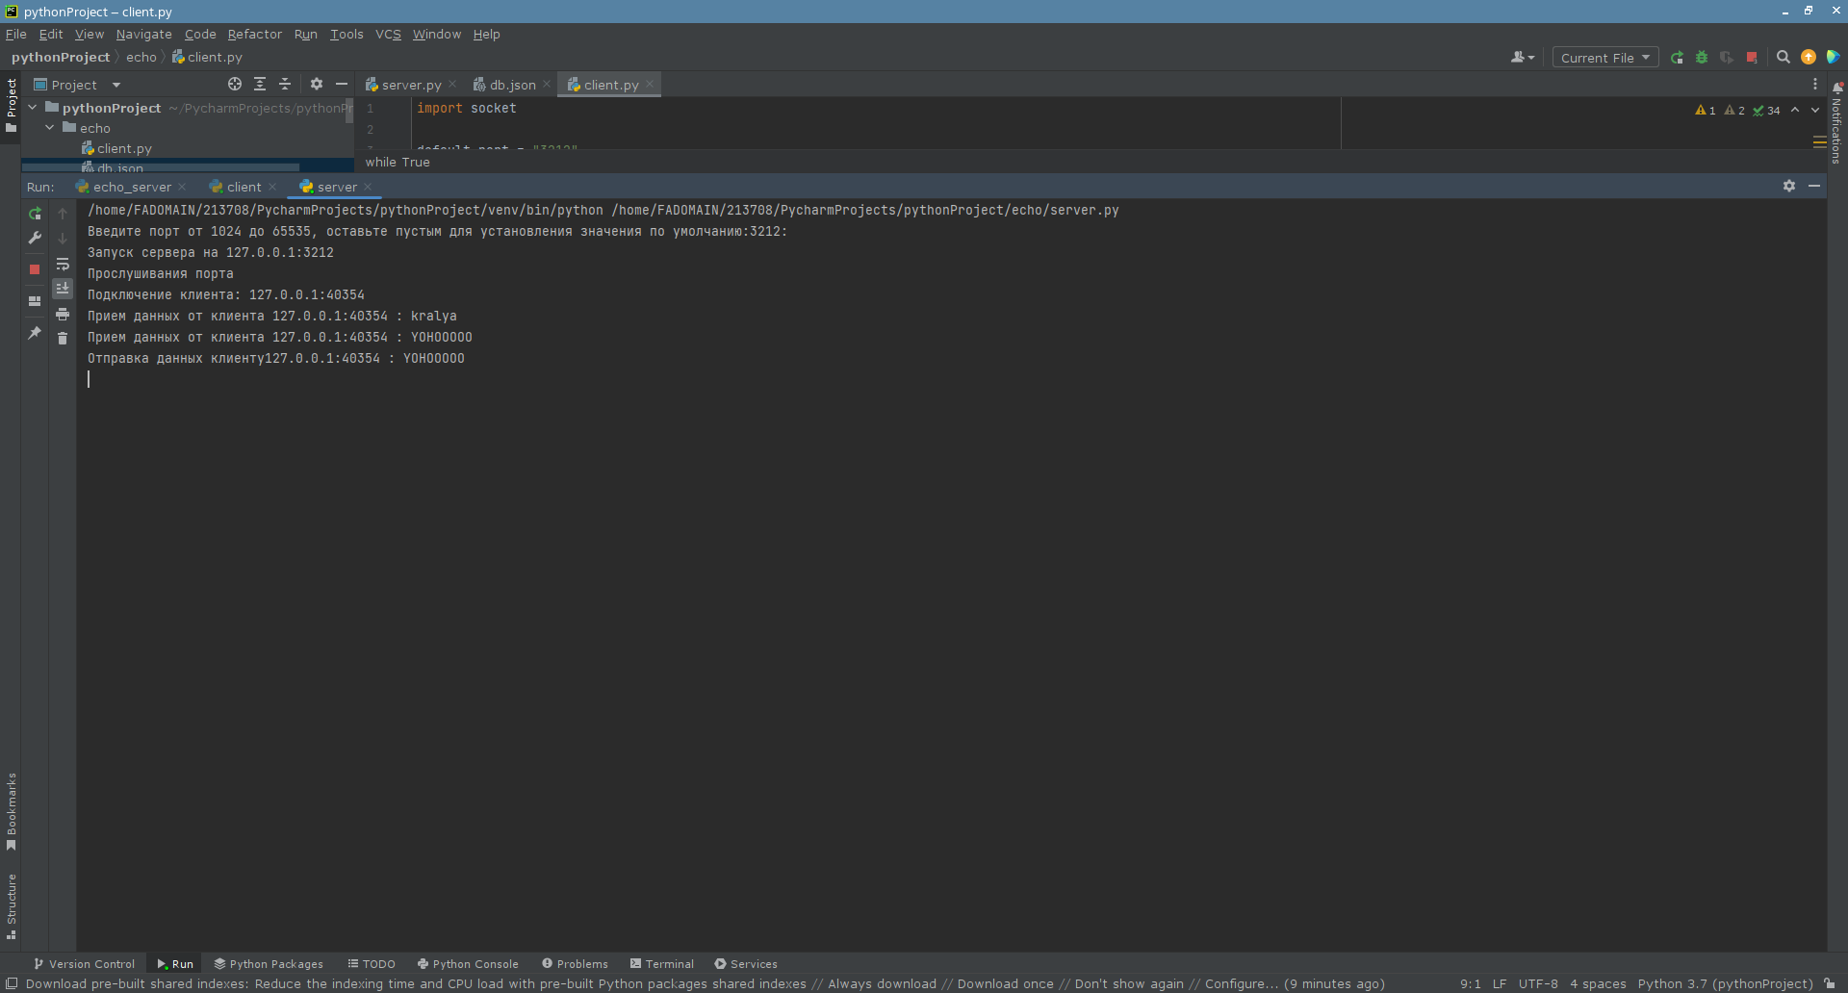1848x993 pixels.
Task: Collapse the pythonProject tree node
Action: 32,108
